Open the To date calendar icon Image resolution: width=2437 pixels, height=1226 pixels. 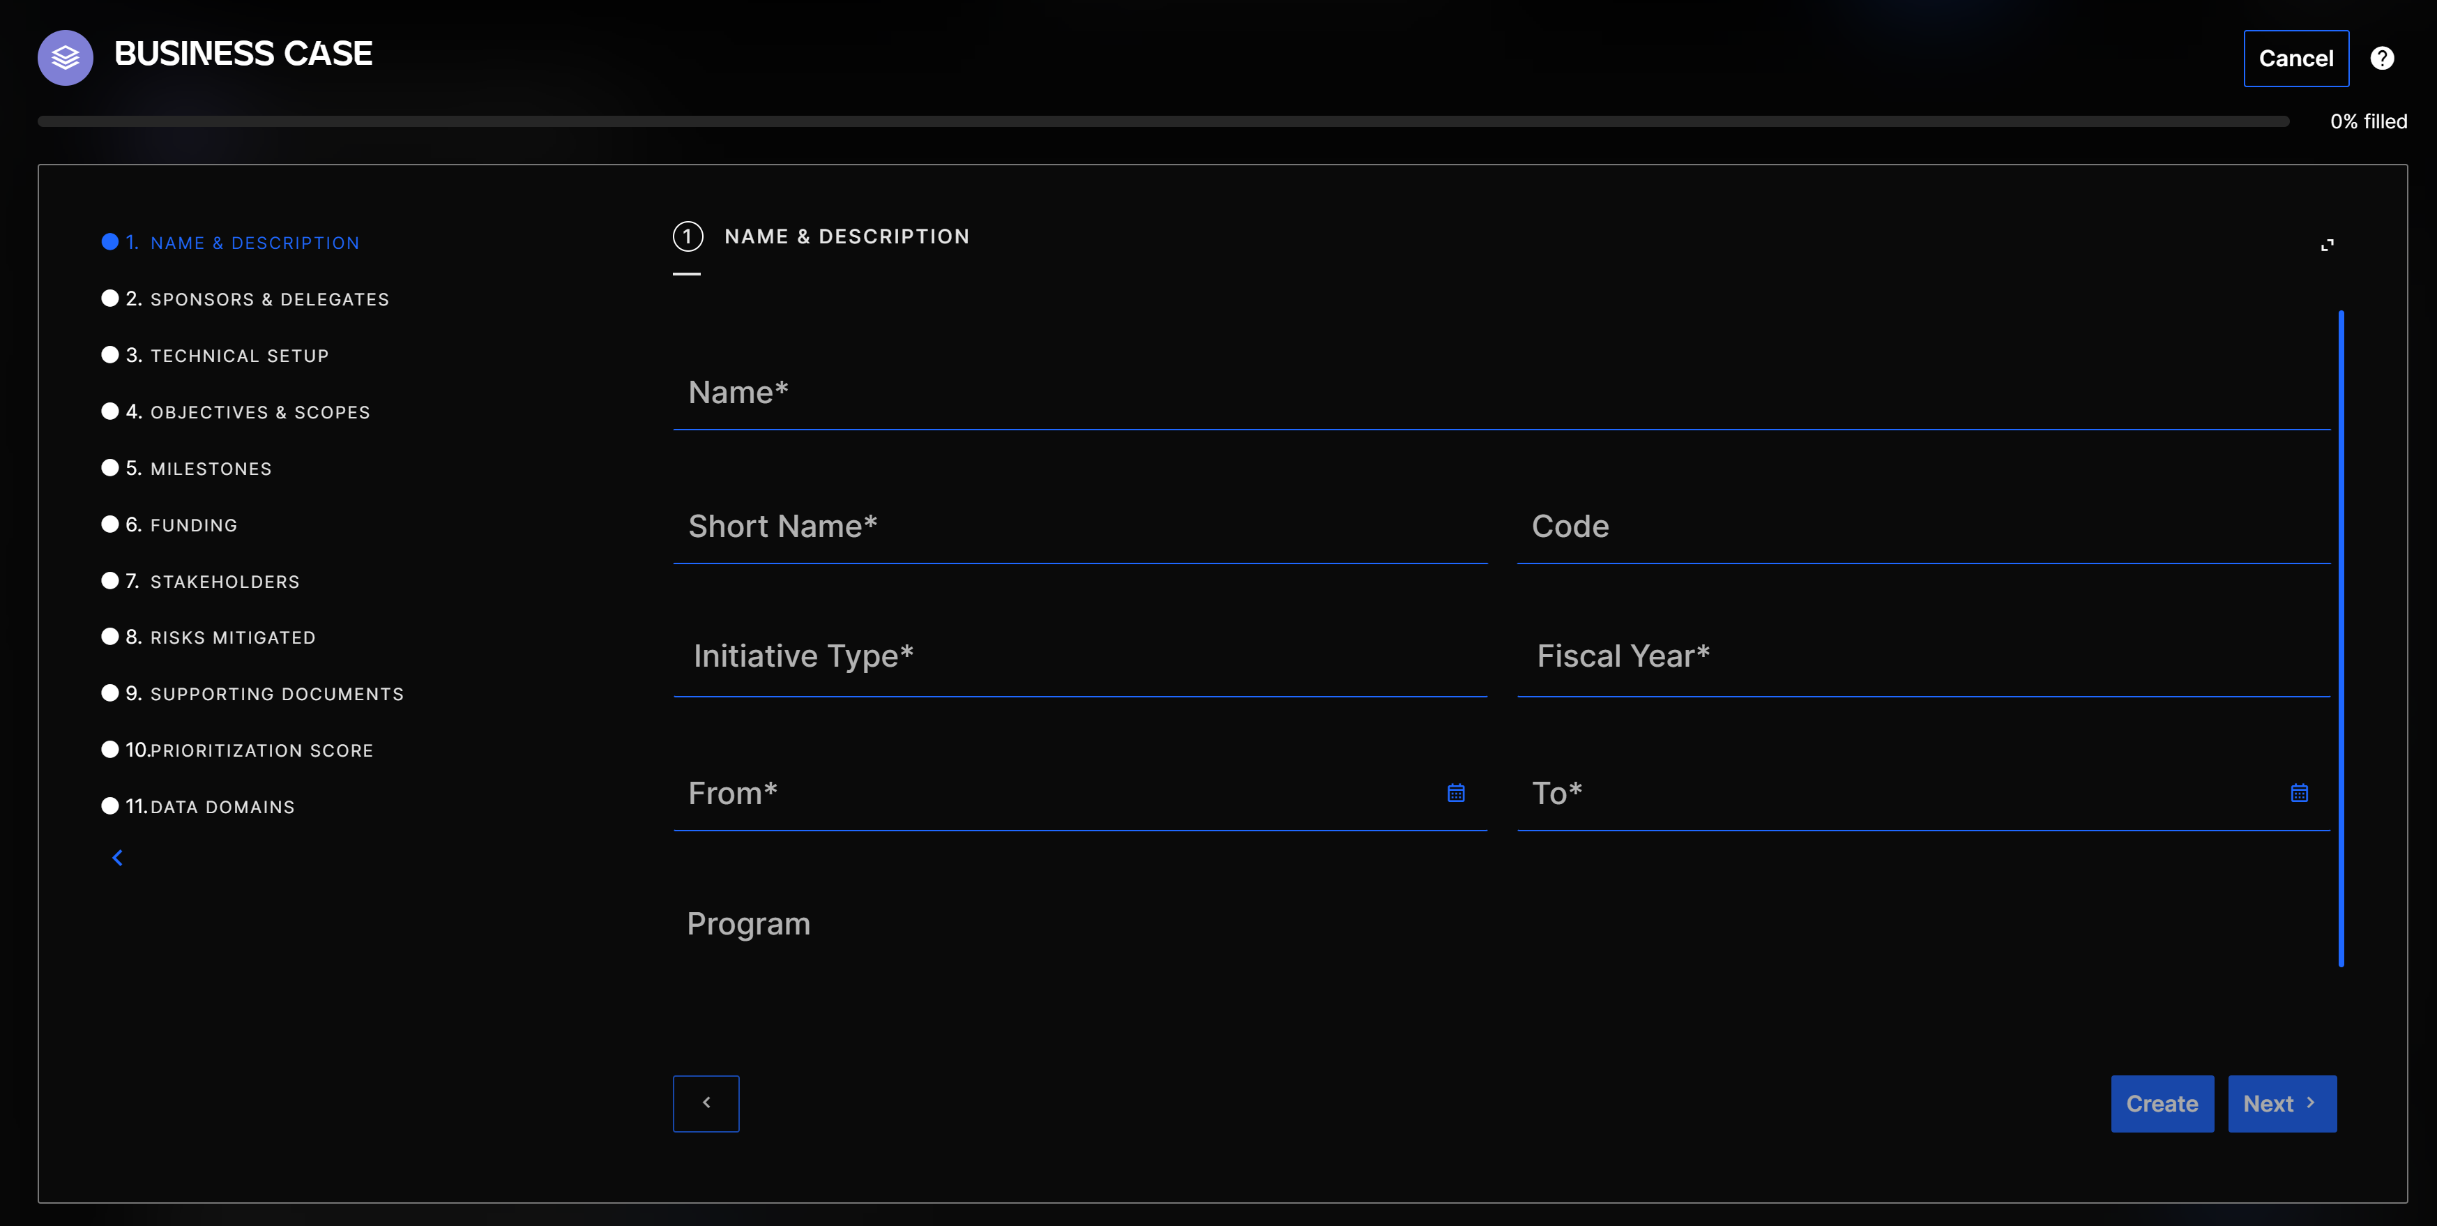tap(2299, 793)
